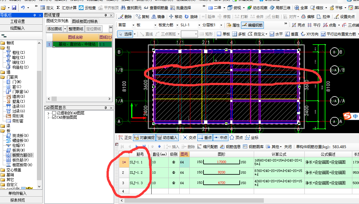Run 汇总计算 summary calculation
This screenshot has height=204, width=359.
[x=66, y=8]
